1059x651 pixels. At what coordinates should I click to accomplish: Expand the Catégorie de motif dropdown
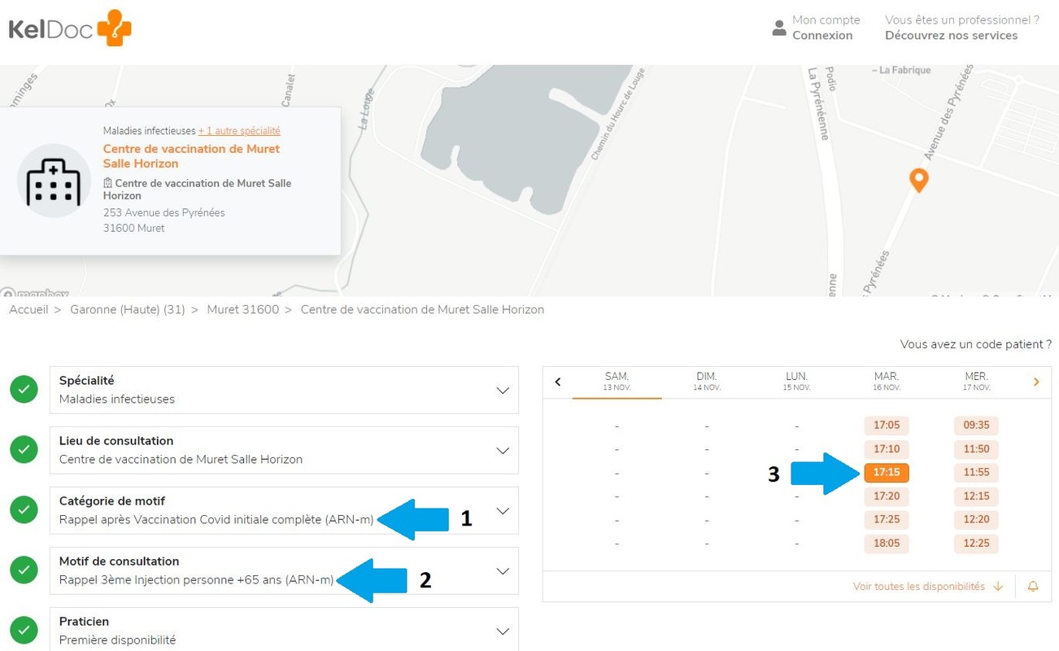coord(503,511)
